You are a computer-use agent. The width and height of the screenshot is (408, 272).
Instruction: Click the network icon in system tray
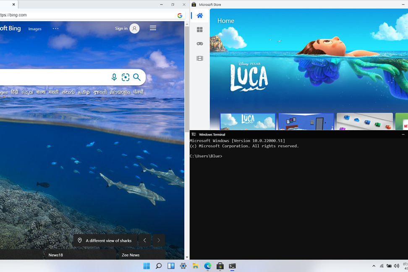pos(382,266)
